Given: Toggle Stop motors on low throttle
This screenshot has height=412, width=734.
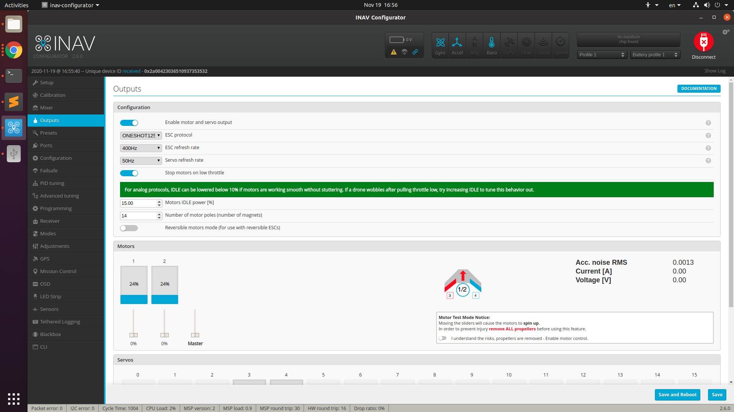Looking at the screenshot, I should coord(129,173).
